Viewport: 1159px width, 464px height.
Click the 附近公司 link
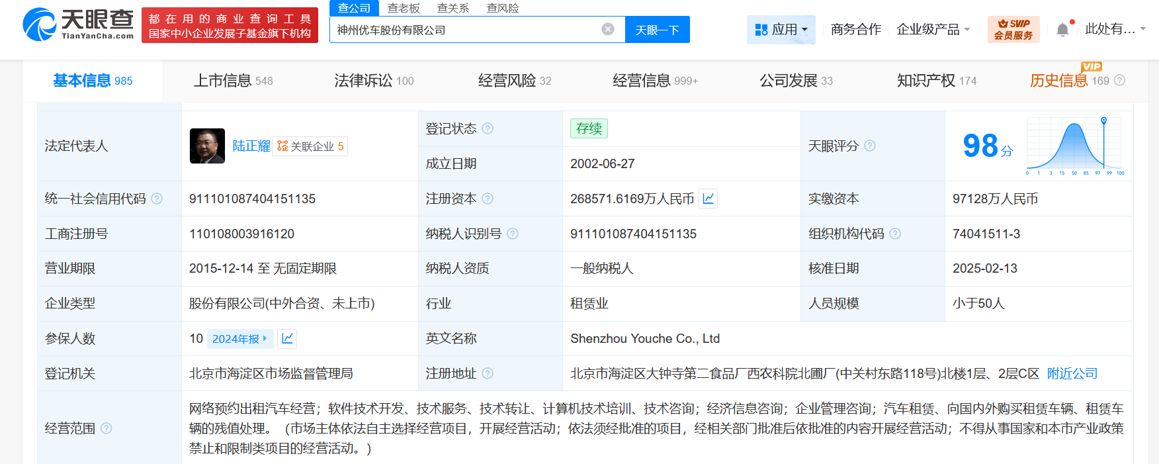coord(1072,373)
